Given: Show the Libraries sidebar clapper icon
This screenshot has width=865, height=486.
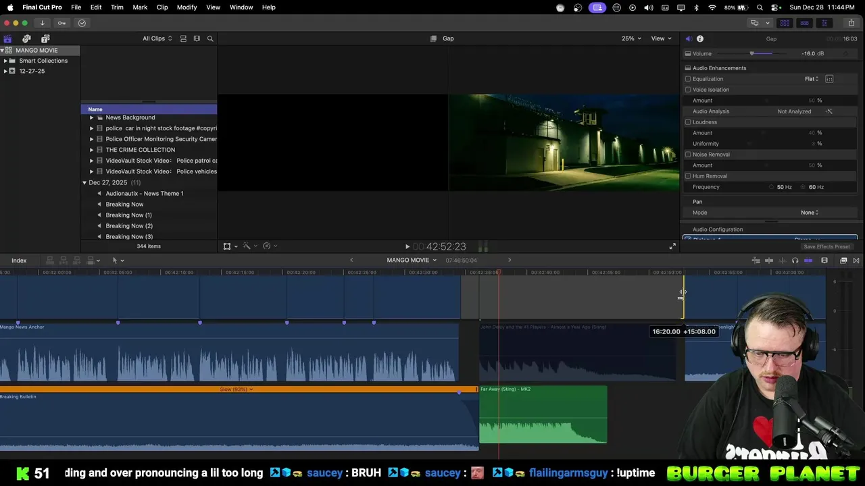Looking at the screenshot, I should tap(7, 38).
